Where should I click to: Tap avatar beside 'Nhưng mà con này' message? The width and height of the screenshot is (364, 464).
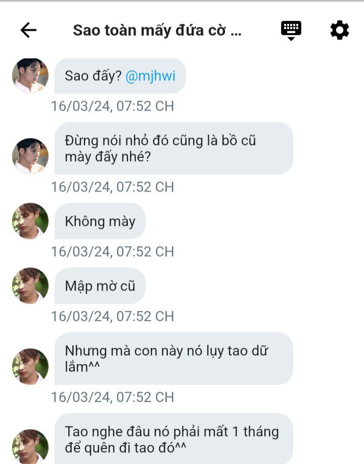click(x=30, y=366)
